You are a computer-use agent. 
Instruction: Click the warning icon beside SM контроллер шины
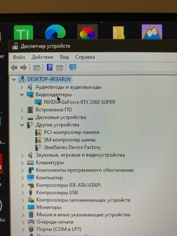point(38,140)
